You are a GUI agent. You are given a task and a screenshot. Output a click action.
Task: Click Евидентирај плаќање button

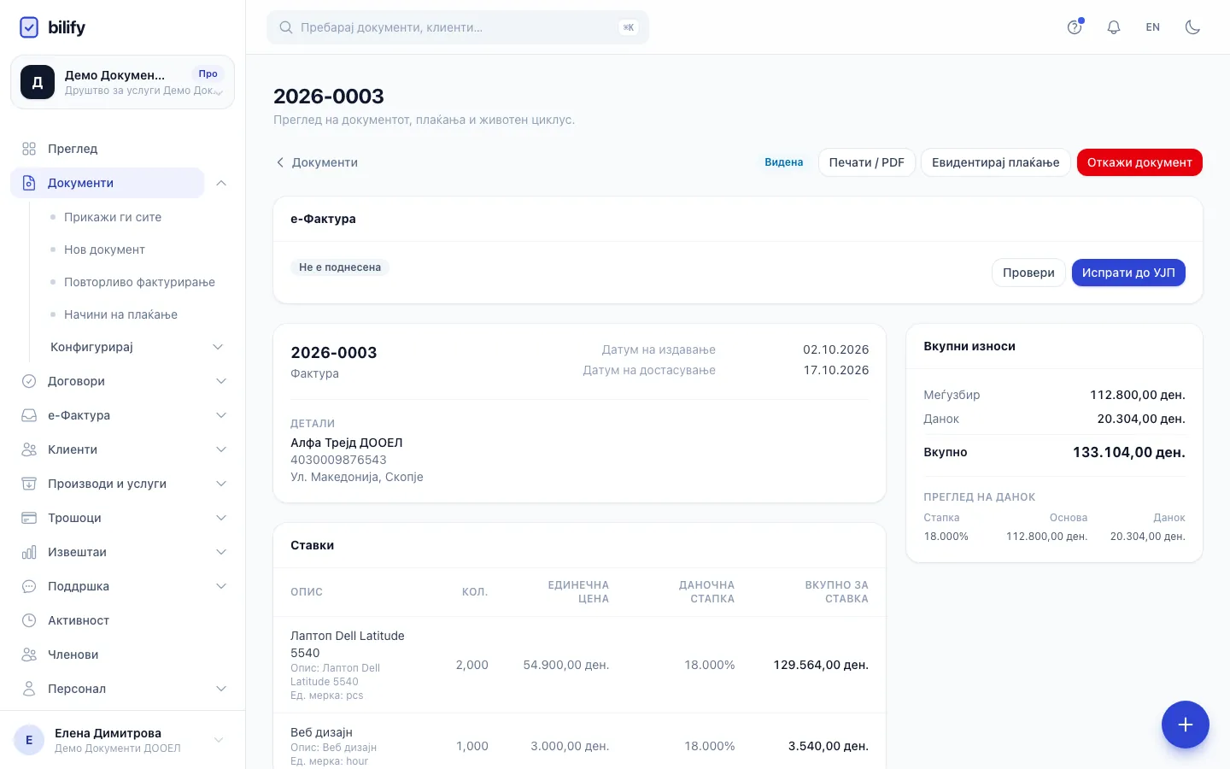[x=996, y=162]
